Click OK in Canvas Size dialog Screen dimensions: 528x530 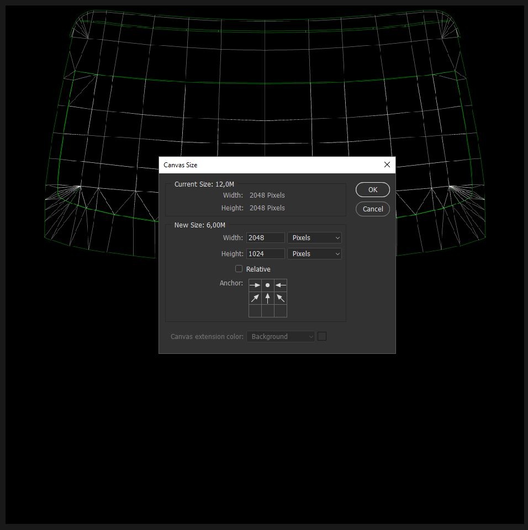pos(372,189)
